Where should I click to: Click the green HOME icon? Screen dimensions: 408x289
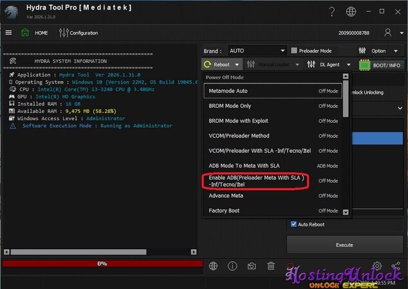pos(25,33)
